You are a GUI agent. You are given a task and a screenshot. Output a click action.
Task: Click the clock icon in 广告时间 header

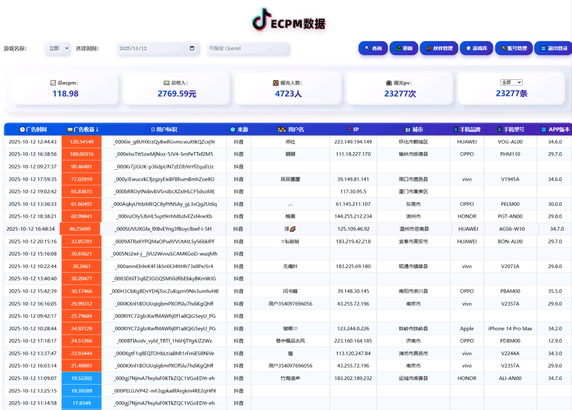(x=22, y=129)
